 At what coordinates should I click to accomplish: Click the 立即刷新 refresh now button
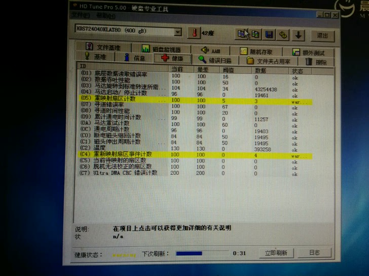[276, 253]
